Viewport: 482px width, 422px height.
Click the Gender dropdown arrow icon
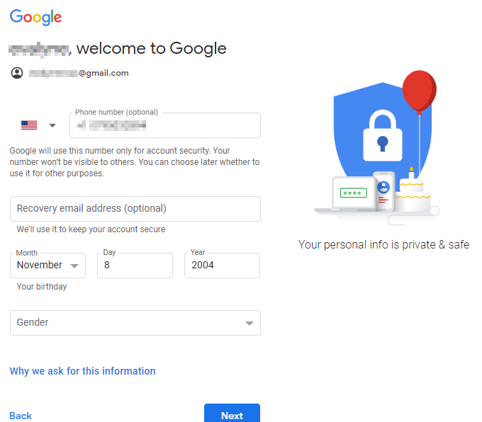250,323
